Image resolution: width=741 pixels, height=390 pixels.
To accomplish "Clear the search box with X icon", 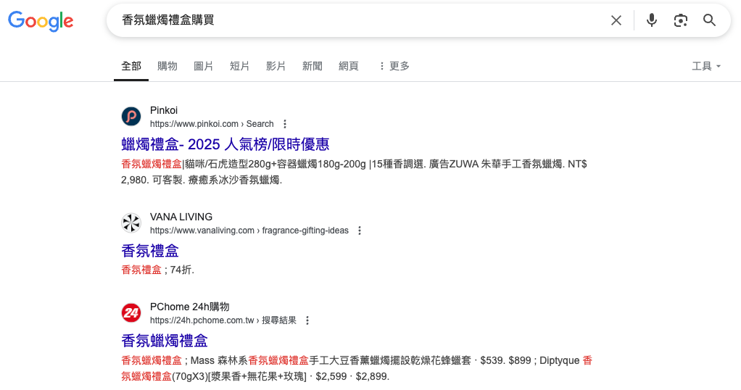I will 616,20.
